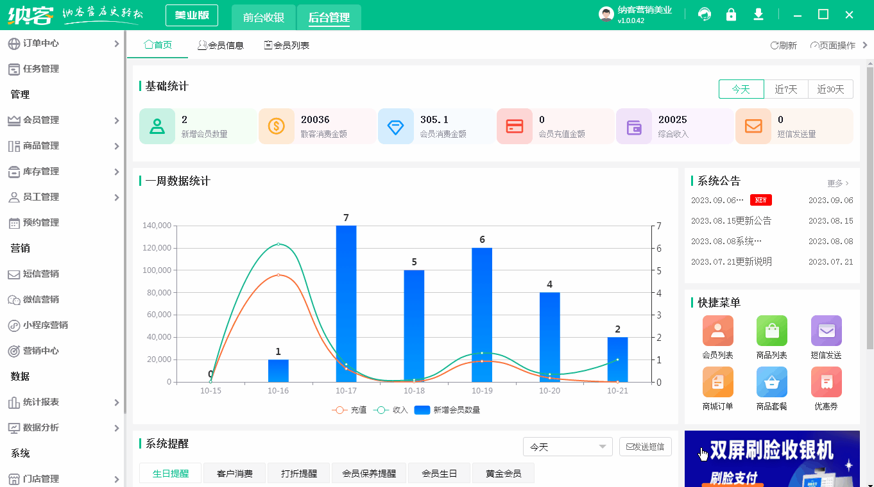Click the 优惠券 coupon icon
Image resolution: width=874 pixels, height=487 pixels.
tap(826, 382)
